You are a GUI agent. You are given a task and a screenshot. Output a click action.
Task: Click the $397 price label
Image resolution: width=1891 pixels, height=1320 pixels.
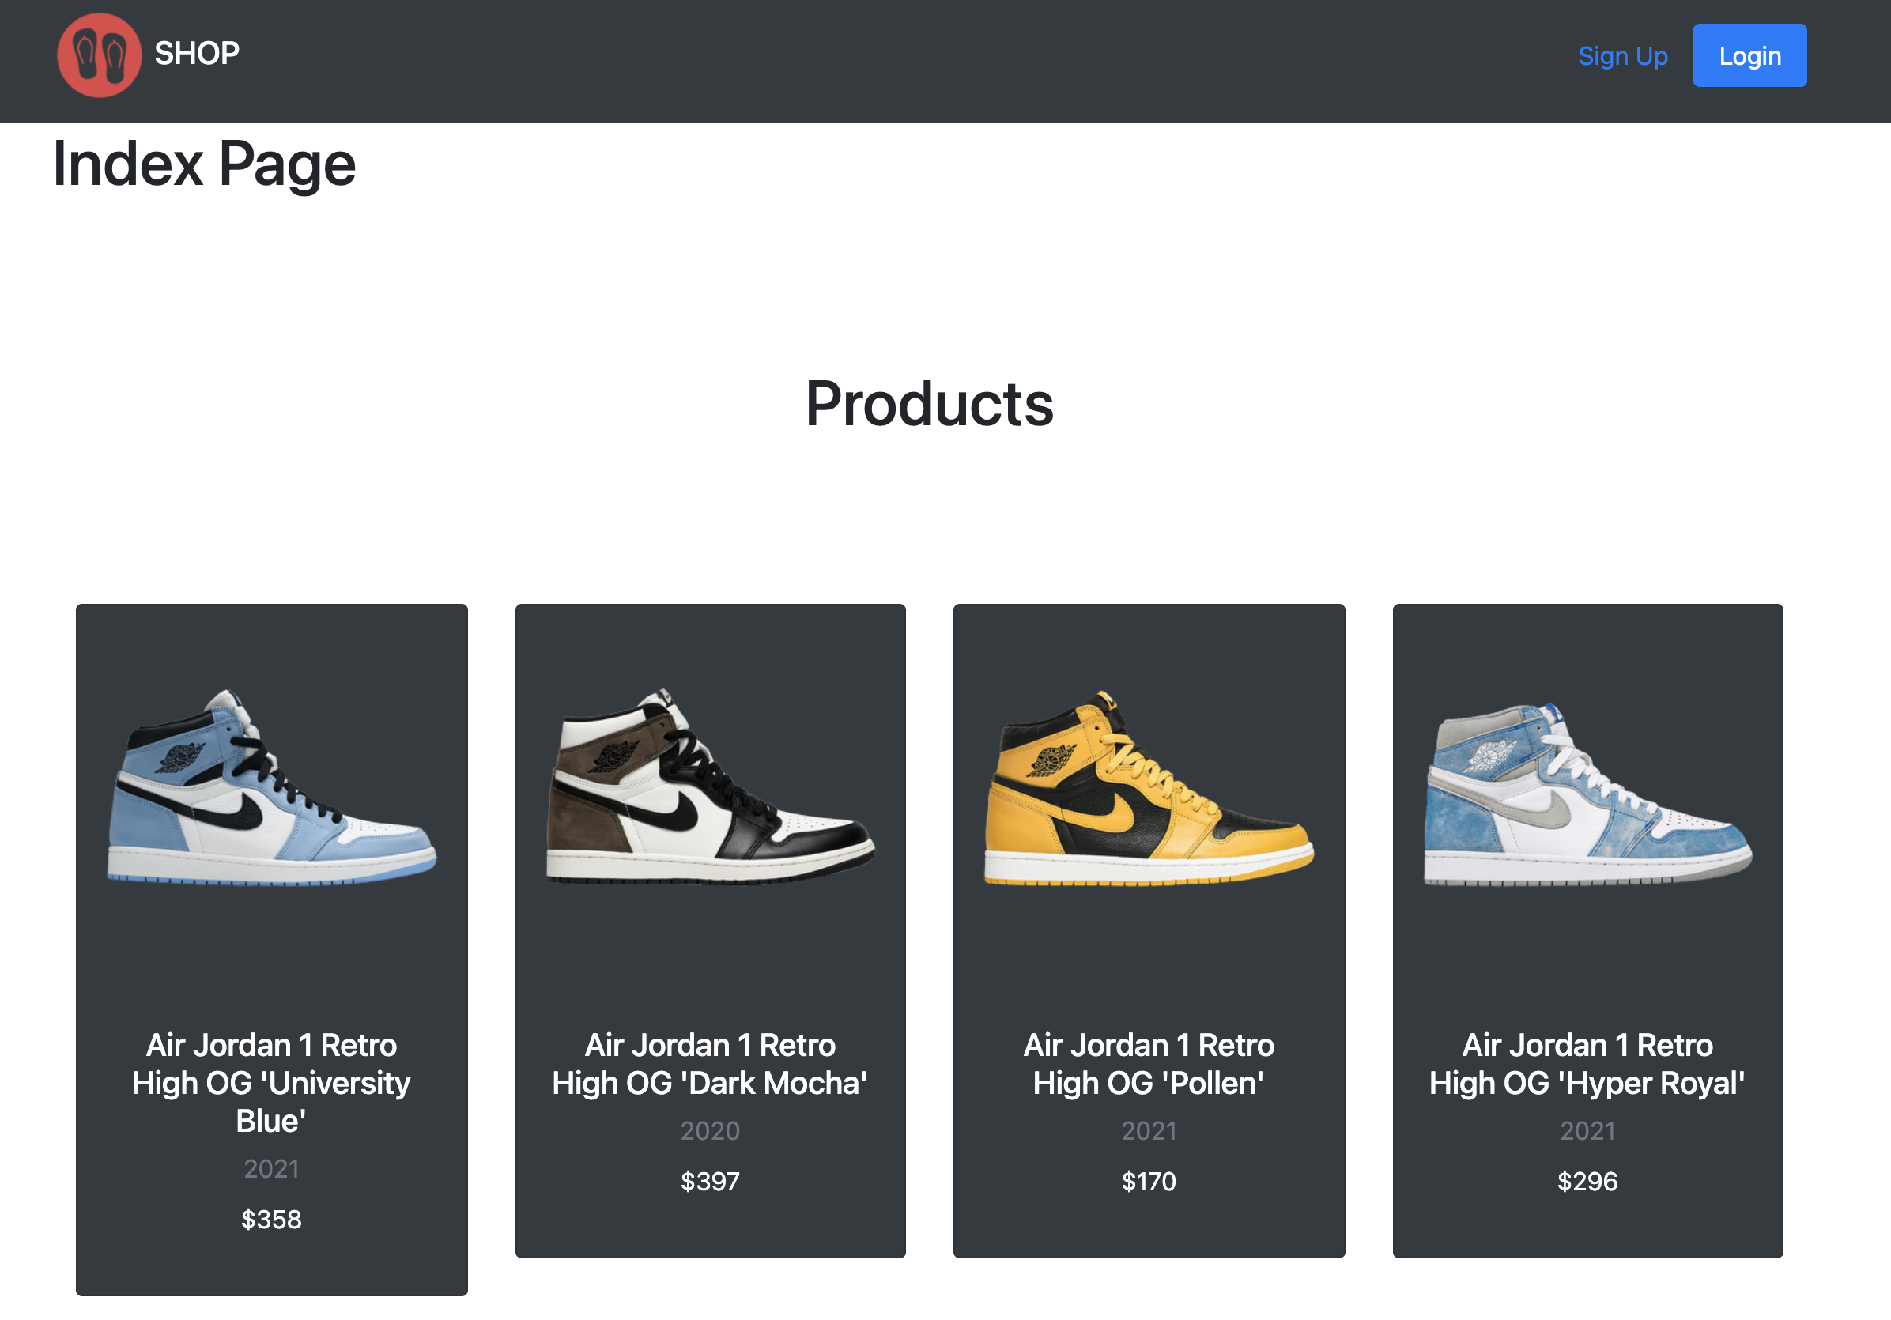pos(710,1182)
